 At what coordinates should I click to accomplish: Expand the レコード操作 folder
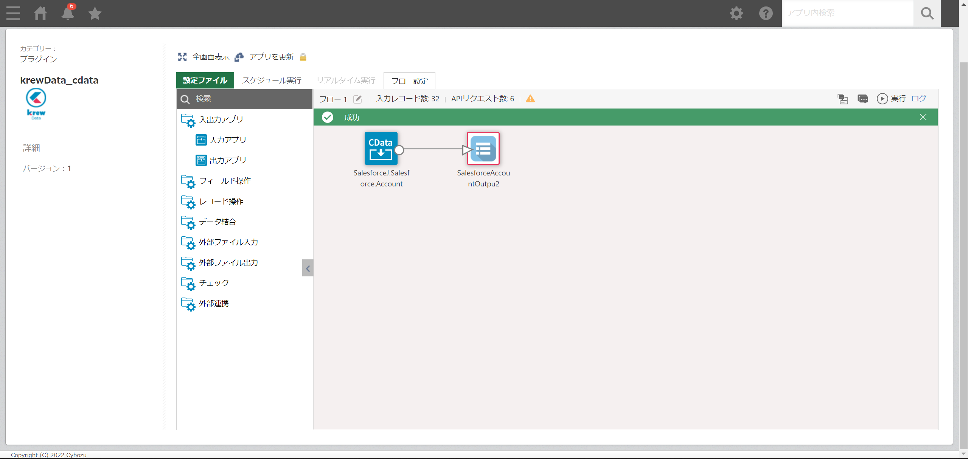tap(212, 201)
